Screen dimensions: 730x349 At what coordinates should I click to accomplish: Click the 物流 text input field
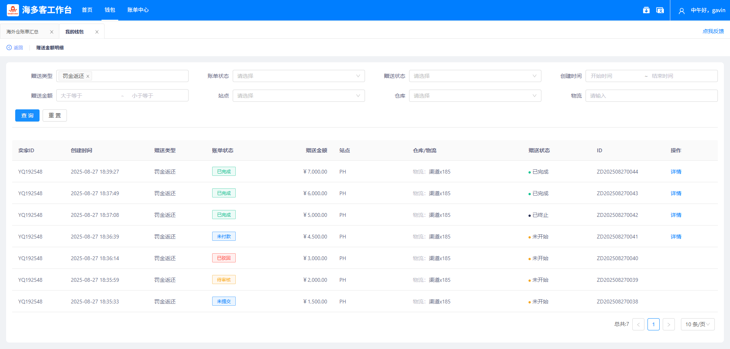(x=652, y=96)
